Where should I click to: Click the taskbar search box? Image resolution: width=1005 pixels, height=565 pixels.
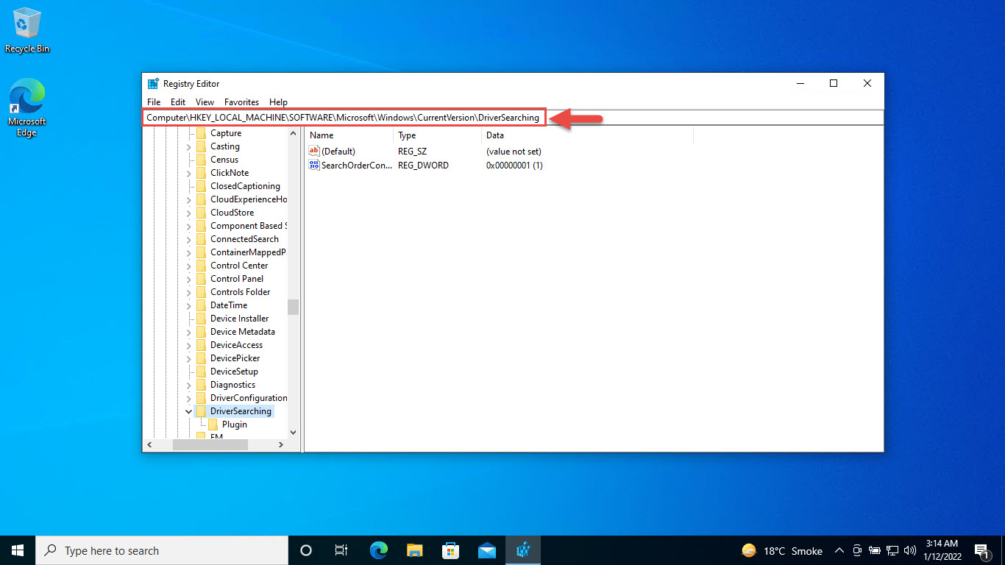[x=162, y=550]
